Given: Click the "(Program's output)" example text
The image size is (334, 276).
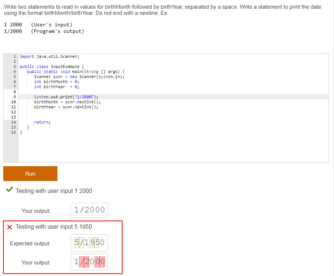Looking at the screenshot, I should [x=57, y=31].
